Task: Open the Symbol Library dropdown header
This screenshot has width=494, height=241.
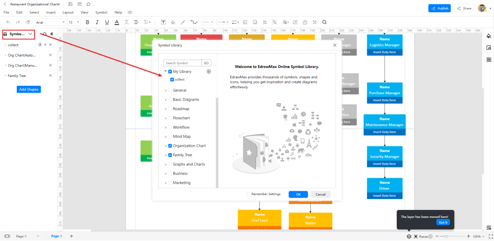Action: [x=18, y=34]
